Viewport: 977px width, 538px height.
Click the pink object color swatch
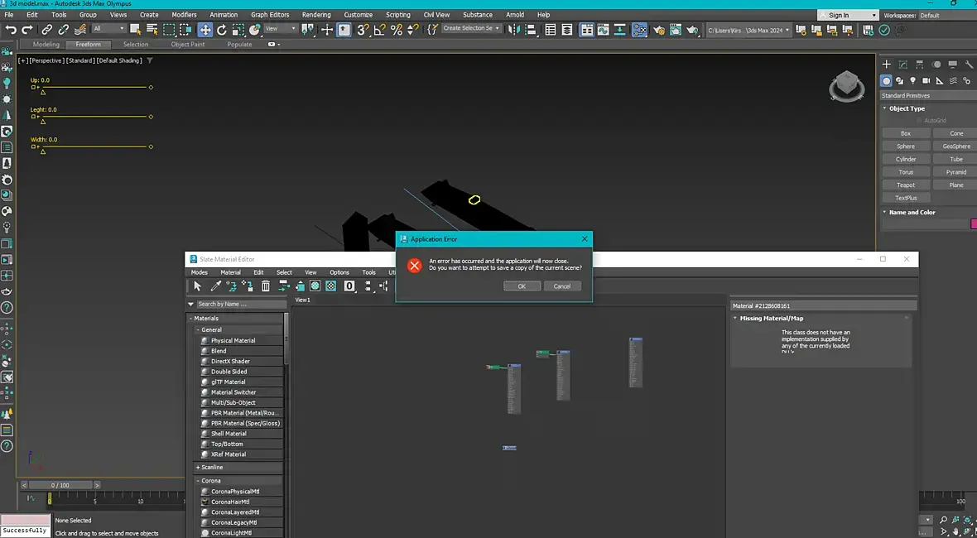click(x=974, y=224)
